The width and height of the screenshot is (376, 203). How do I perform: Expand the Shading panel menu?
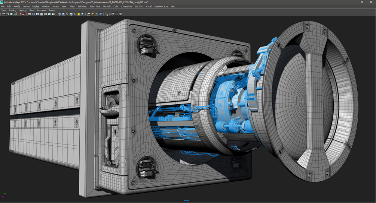[x=12, y=10]
